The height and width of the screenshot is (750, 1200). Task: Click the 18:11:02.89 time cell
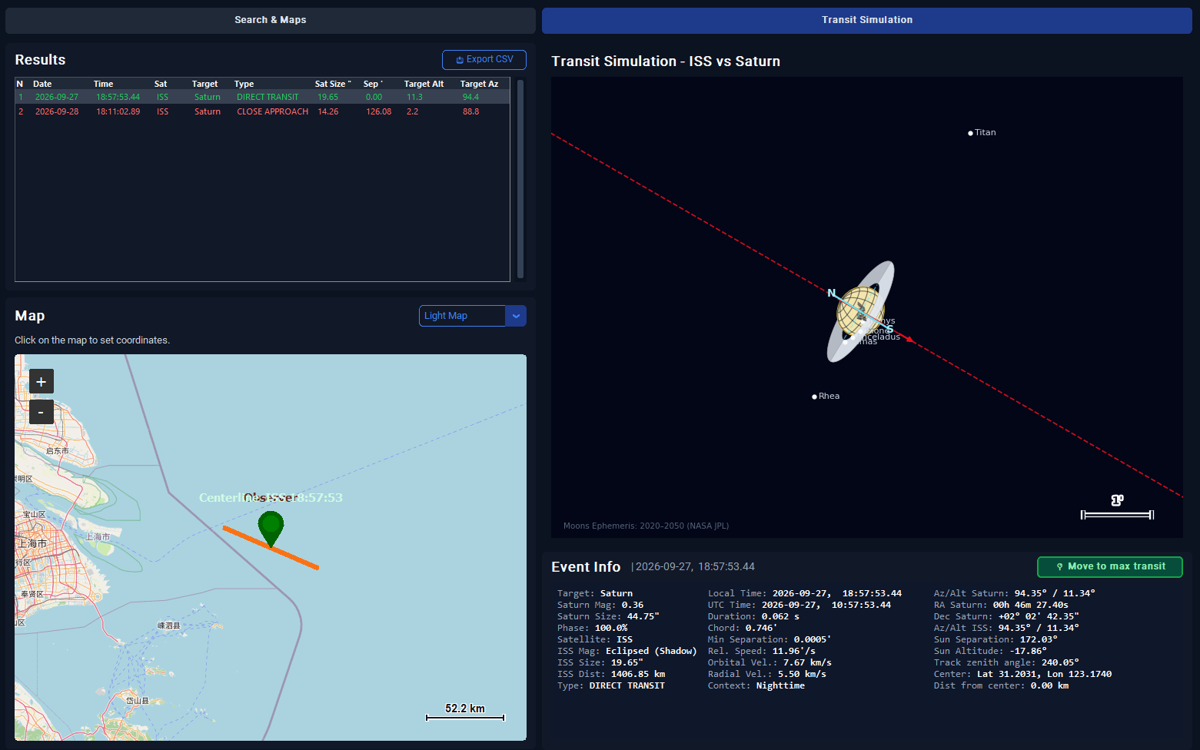(x=118, y=111)
